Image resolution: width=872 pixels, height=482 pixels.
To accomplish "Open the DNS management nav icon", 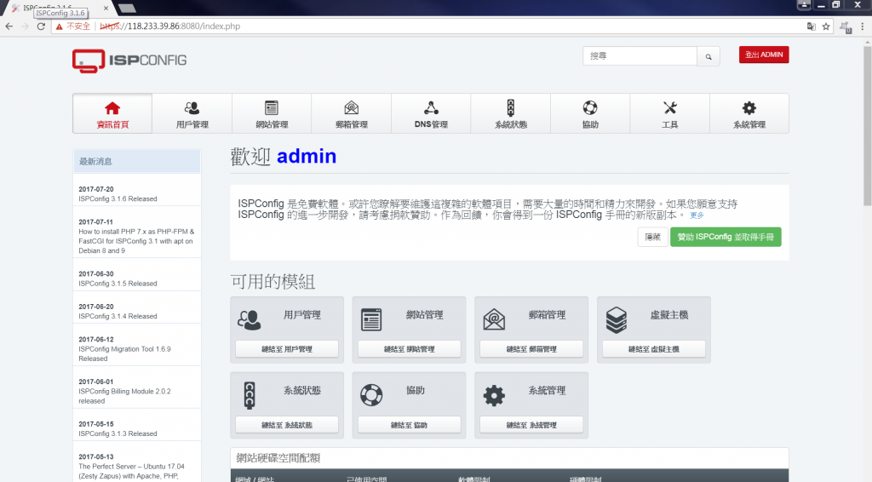I will (431, 108).
